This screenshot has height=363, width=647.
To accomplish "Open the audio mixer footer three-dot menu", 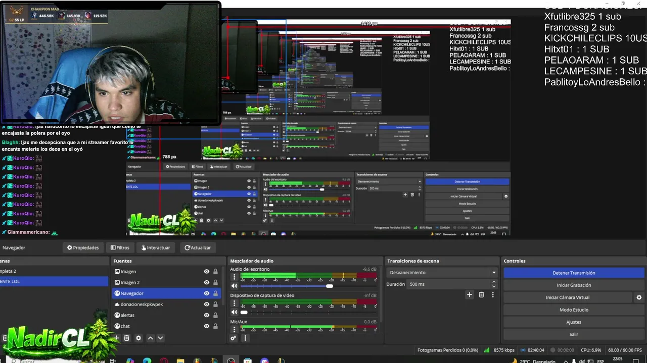I will tap(245, 338).
